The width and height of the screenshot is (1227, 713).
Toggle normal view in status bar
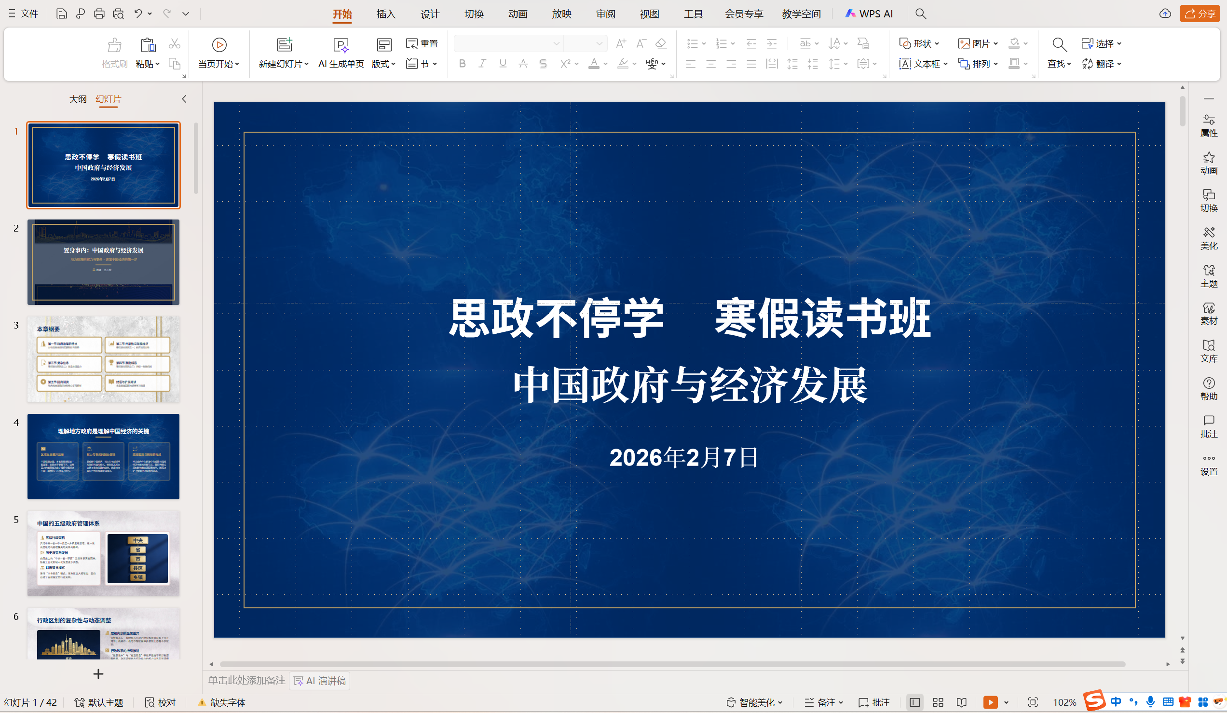[915, 702]
